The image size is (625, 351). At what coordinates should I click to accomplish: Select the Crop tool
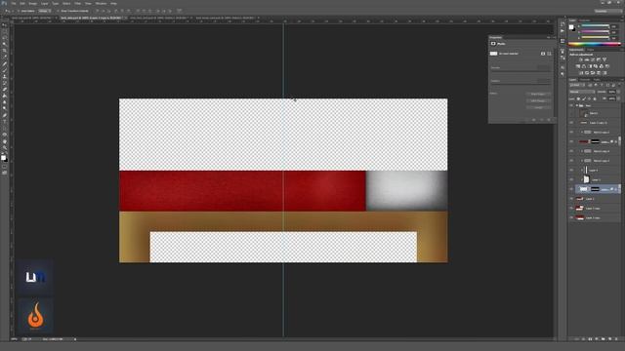pyautogui.click(x=4, y=50)
